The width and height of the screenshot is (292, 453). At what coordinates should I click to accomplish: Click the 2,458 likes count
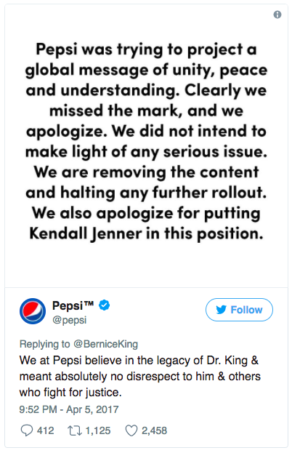(x=154, y=430)
